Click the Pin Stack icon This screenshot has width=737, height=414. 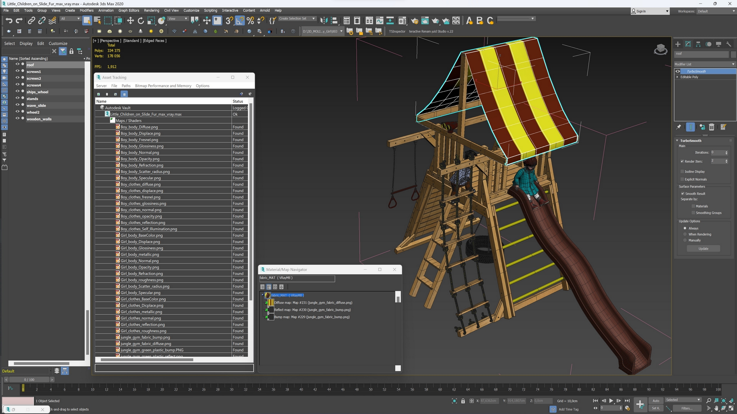click(x=679, y=127)
